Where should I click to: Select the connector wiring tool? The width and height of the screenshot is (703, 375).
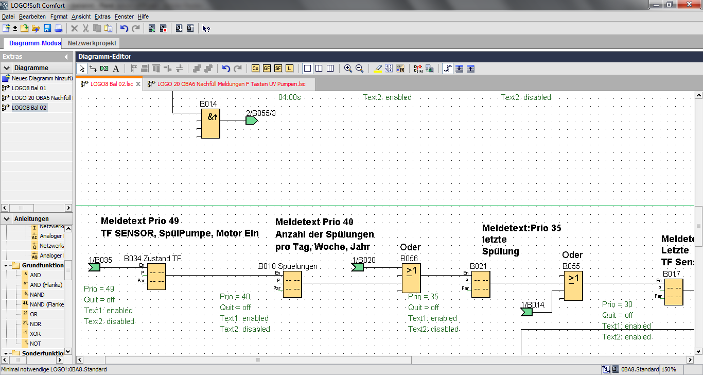[93, 68]
